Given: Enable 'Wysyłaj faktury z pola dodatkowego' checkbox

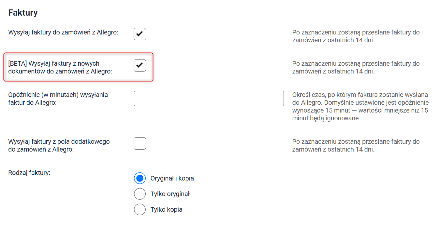Looking at the screenshot, I should (140, 143).
